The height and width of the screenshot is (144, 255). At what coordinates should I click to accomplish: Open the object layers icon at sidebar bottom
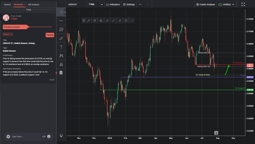(x=61, y=135)
